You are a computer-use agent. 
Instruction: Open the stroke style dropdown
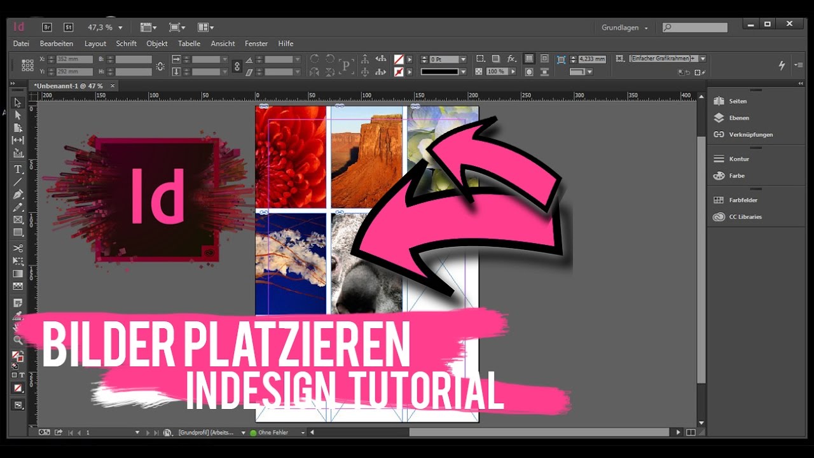tap(463, 72)
